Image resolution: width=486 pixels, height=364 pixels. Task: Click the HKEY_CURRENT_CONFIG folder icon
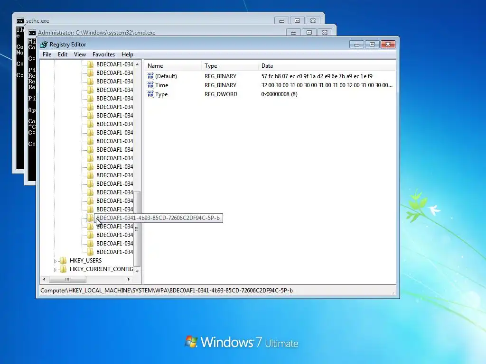click(x=63, y=269)
